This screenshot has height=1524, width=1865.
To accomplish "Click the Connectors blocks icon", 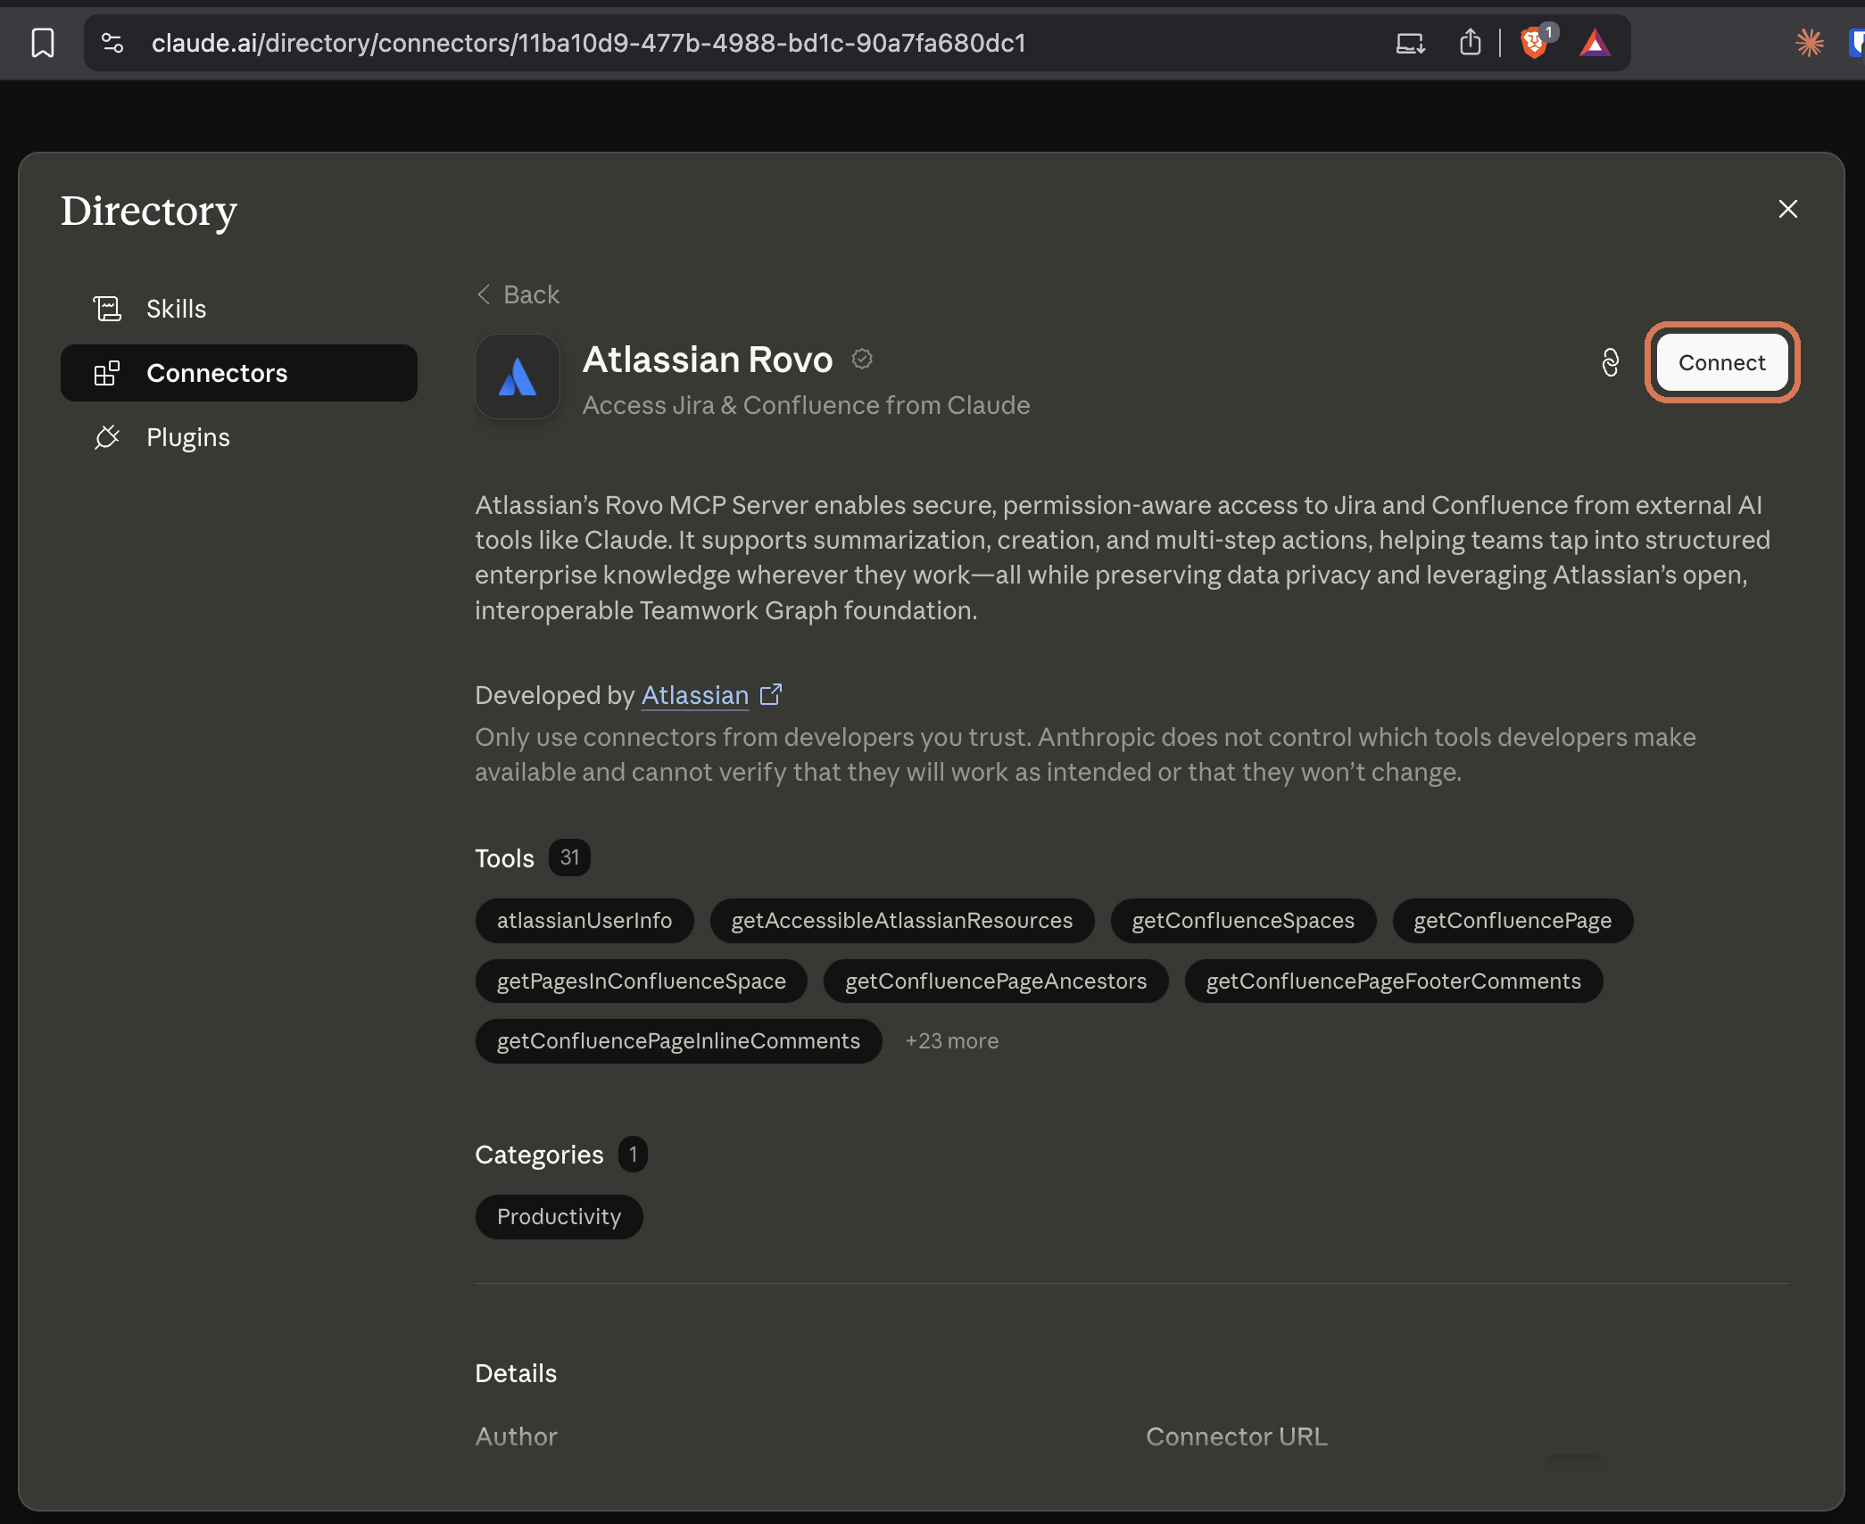I will pyautogui.click(x=107, y=373).
